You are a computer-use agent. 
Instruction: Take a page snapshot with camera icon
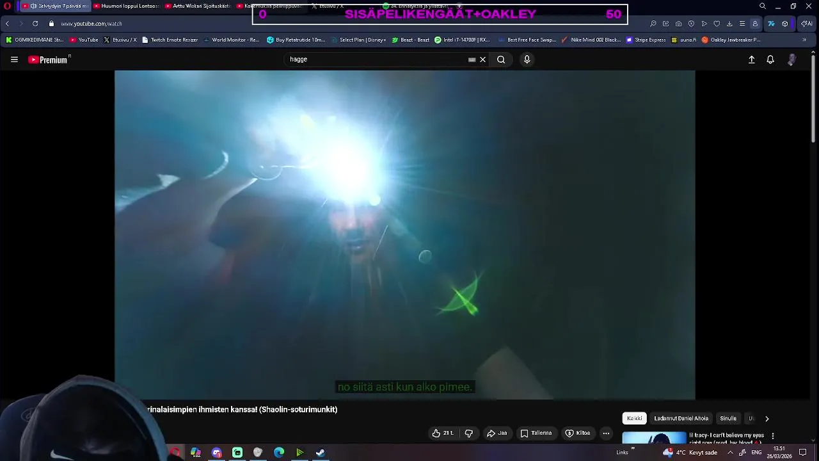point(678,24)
